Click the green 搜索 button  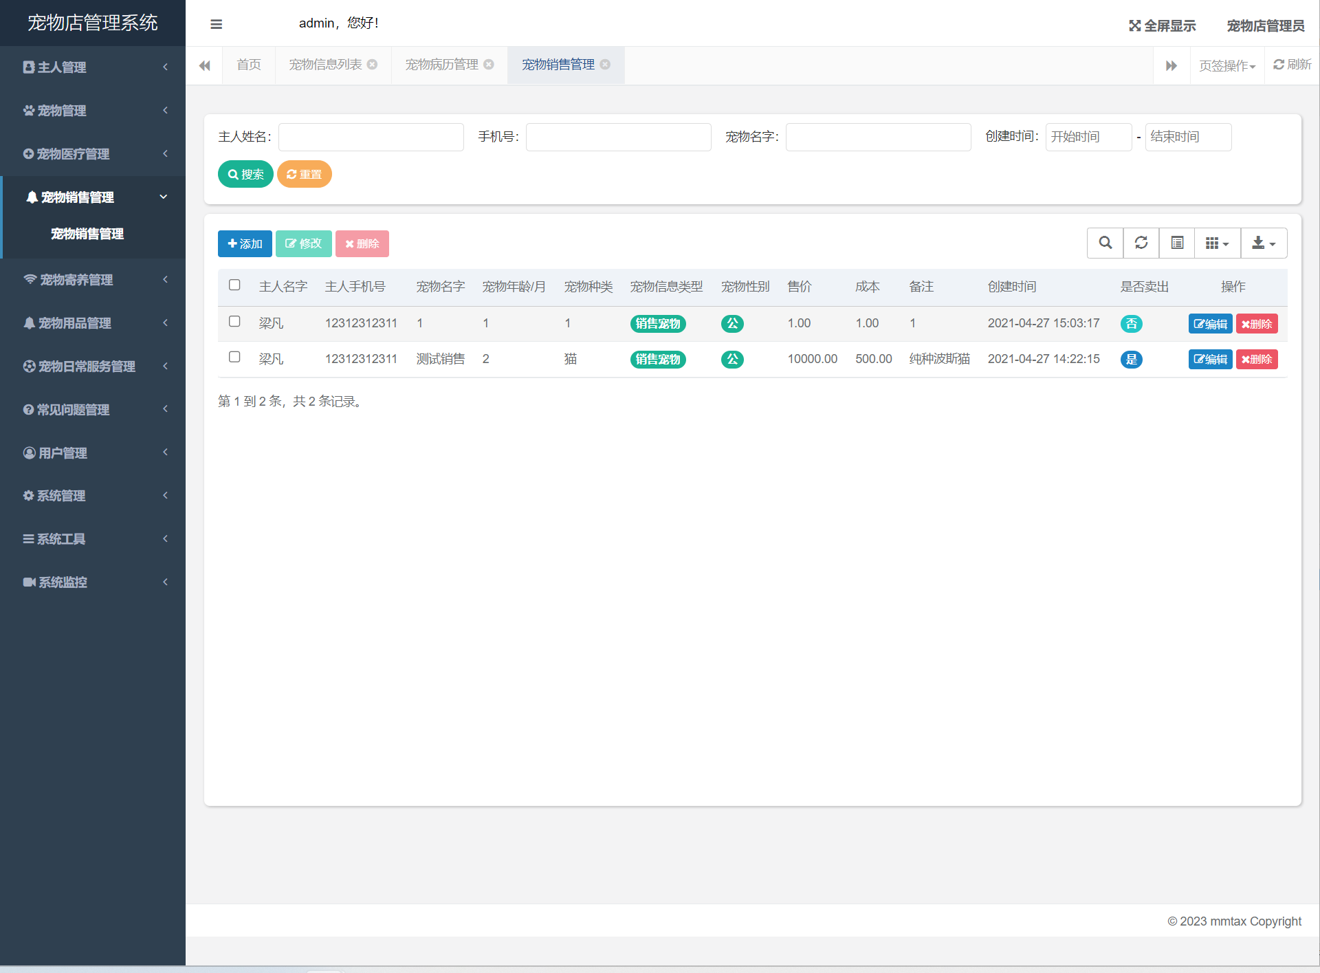click(x=245, y=174)
